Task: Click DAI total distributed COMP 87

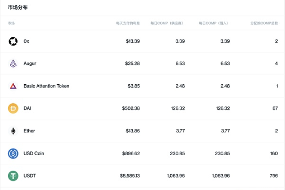Action: pos(275,108)
